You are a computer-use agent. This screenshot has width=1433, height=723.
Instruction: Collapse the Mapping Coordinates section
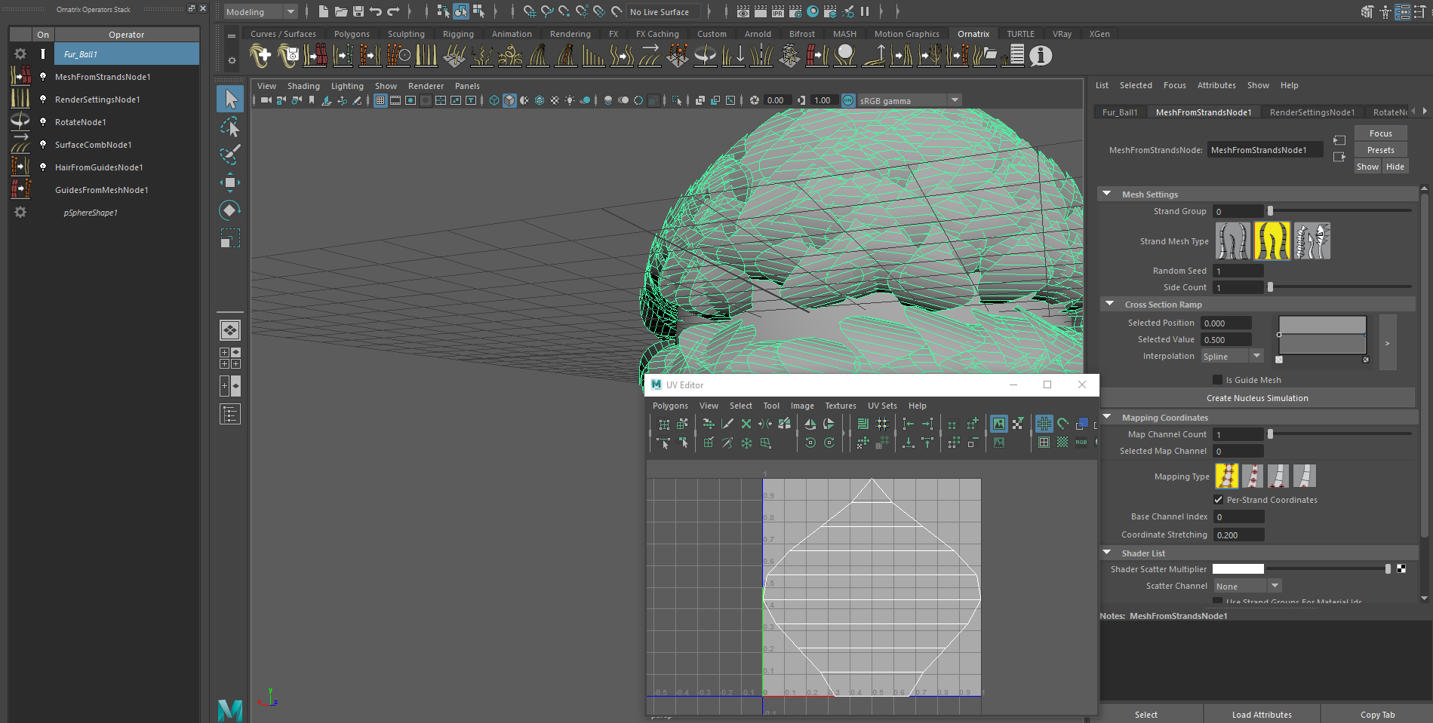click(1107, 418)
